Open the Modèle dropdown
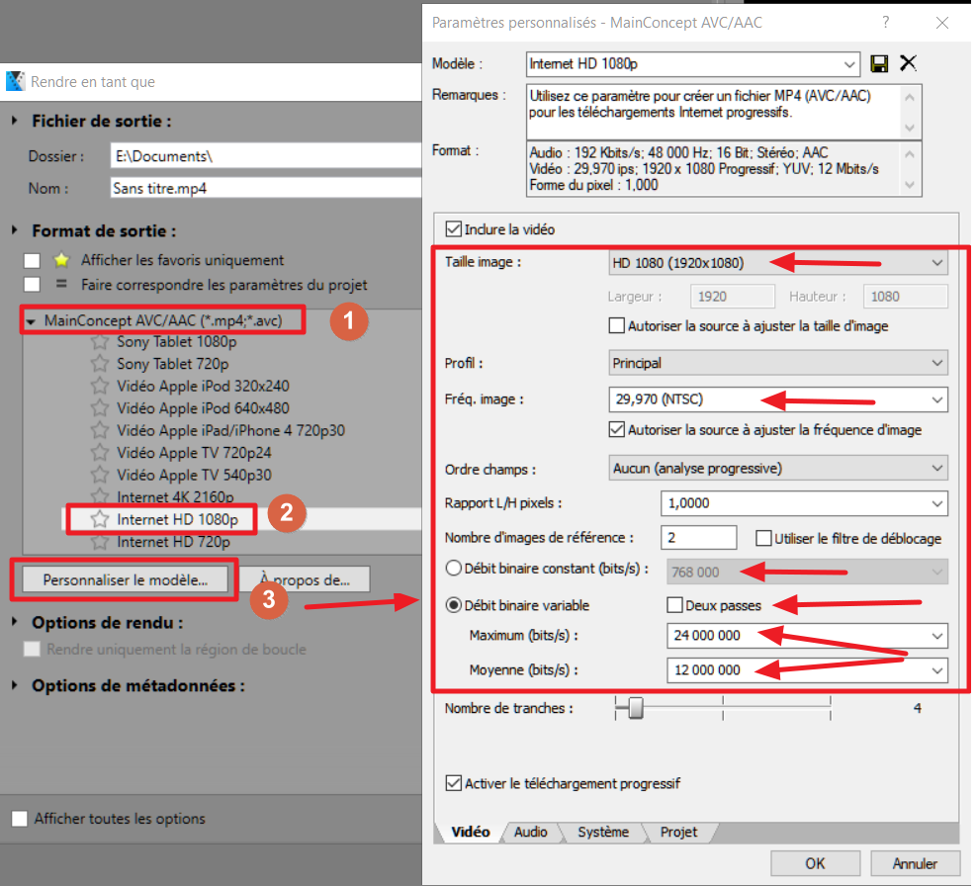Viewport: 977px width, 886px height. pyautogui.click(x=848, y=64)
